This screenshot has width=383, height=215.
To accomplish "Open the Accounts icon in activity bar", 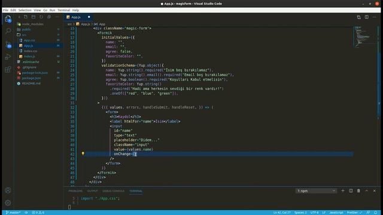I will [8, 190].
